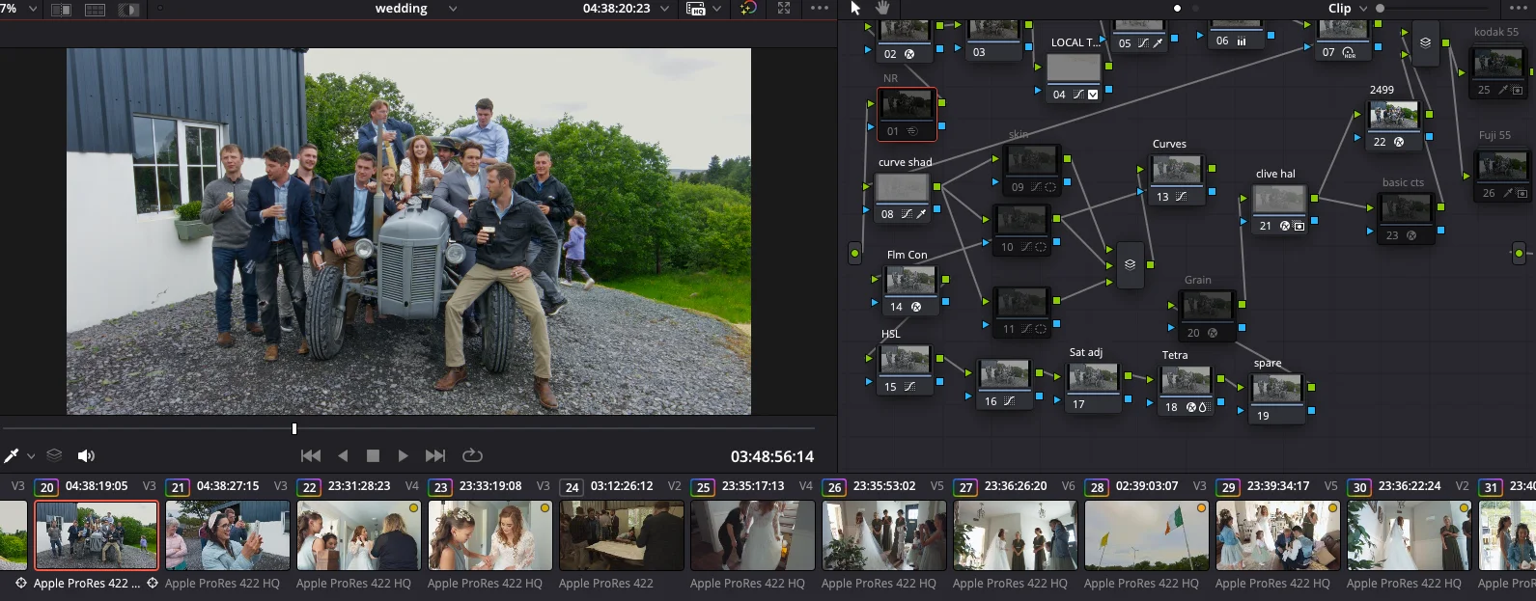This screenshot has height=601, width=1536.
Task: Select node 11 in the graph
Action: coord(1021,311)
